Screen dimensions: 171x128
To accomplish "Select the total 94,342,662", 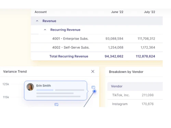I will point(114,56).
